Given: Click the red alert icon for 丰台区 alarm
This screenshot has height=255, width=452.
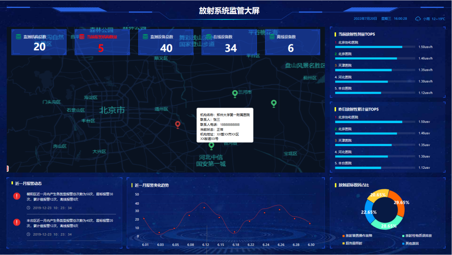Looking at the screenshot, I should (17, 222).
